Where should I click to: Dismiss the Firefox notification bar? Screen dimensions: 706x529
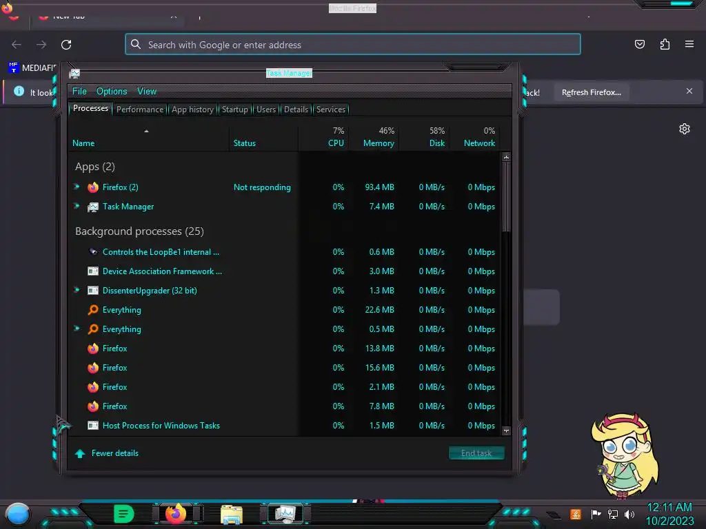coord(689,91)
